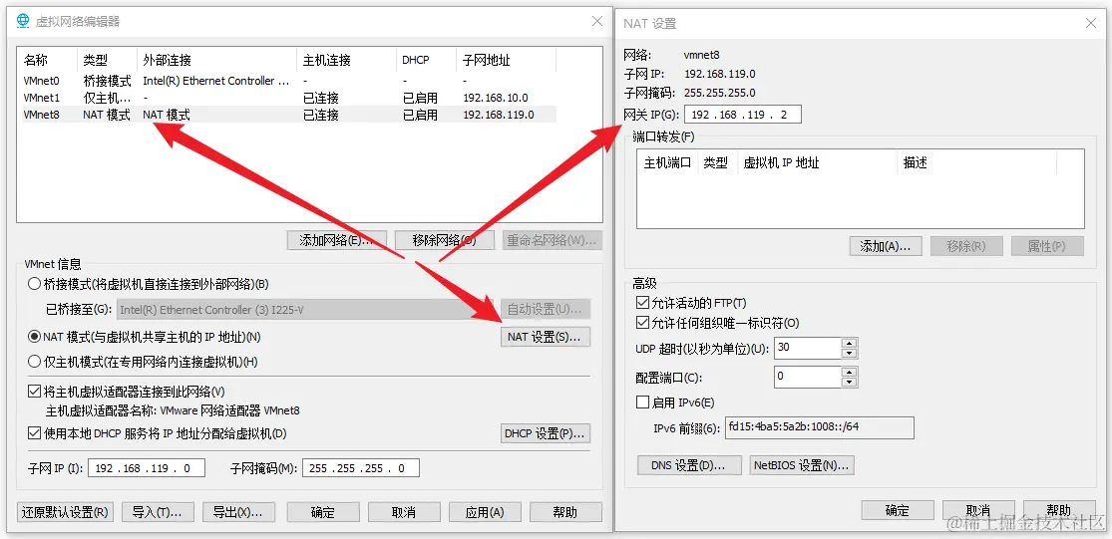
Task: Click 移除网络 button
Action: tap(445, 240)
